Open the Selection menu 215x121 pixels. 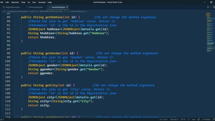15,2
